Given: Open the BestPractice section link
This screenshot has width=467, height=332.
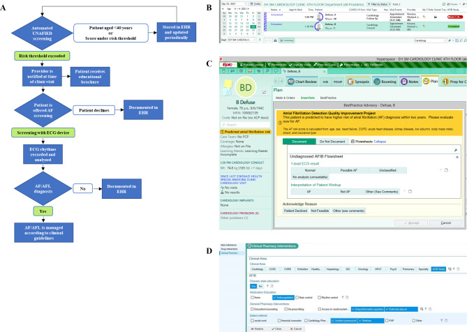Looking at the screenshot, I should tap(328, 98).
